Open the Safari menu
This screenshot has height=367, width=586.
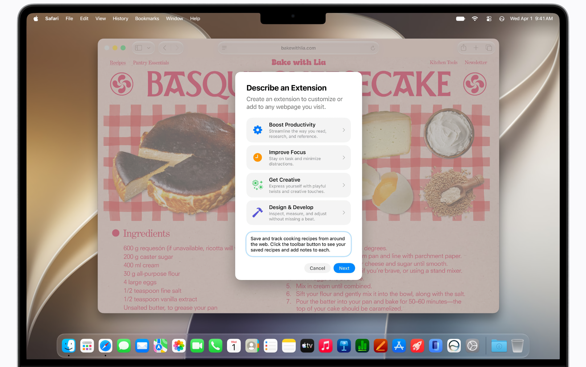pos(52,19)
